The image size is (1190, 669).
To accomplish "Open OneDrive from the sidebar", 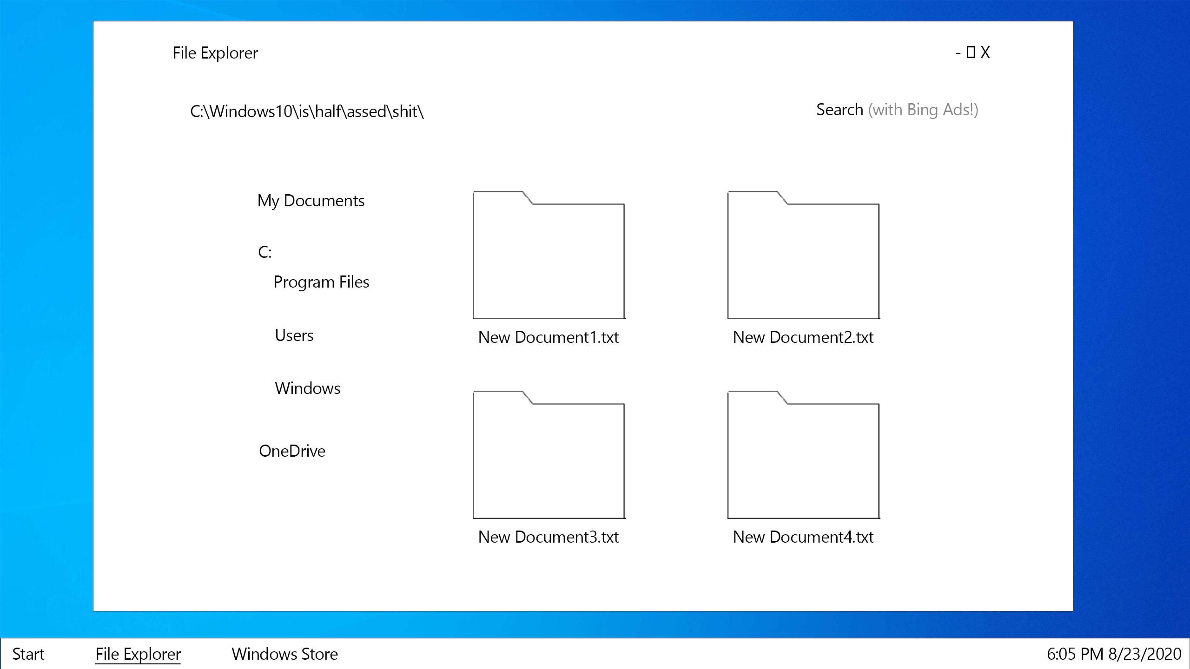I will [x=292, y=450].
